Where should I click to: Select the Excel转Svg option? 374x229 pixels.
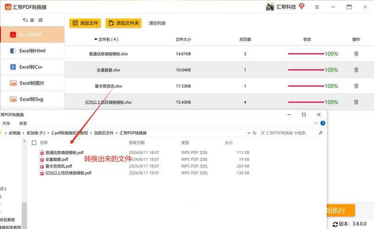tap(33, 99)
